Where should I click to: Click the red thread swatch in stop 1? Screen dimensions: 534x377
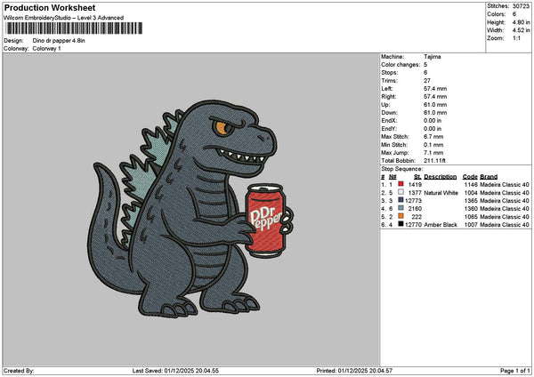coord(400,184)
